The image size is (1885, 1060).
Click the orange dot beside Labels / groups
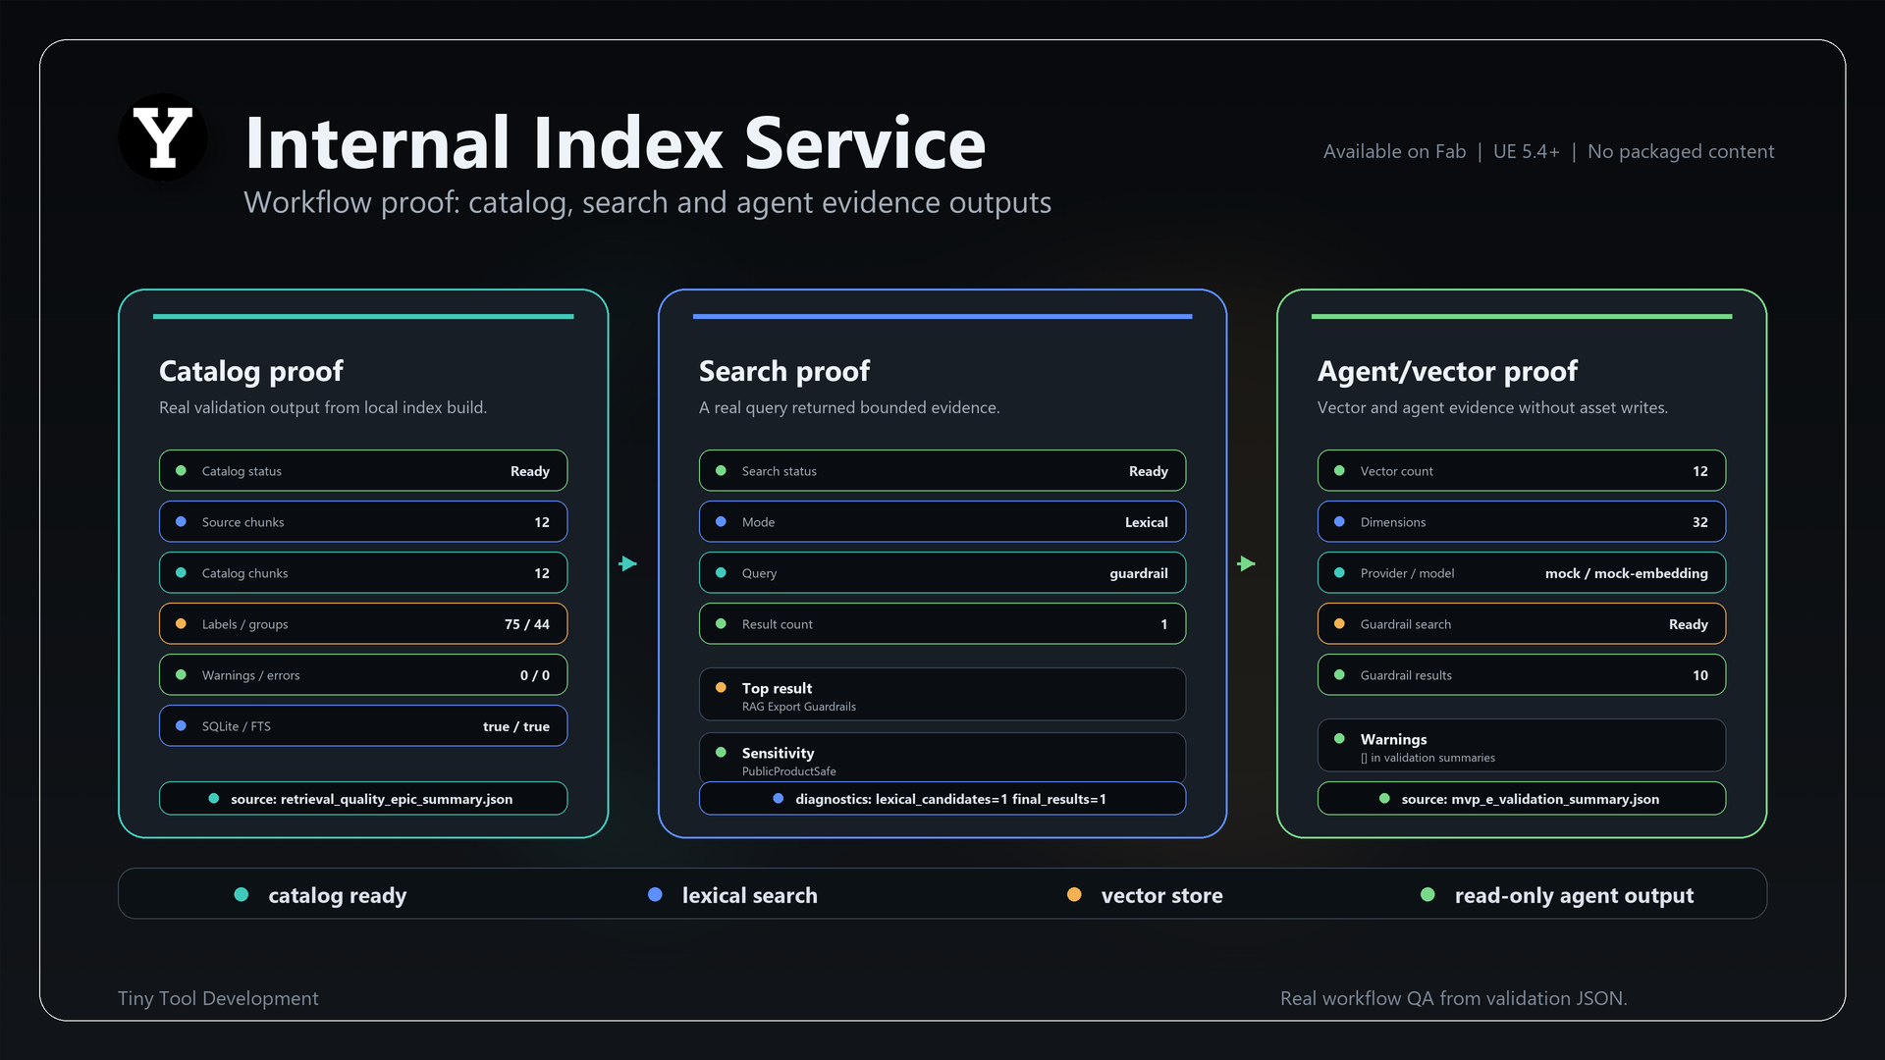(181, 624)
